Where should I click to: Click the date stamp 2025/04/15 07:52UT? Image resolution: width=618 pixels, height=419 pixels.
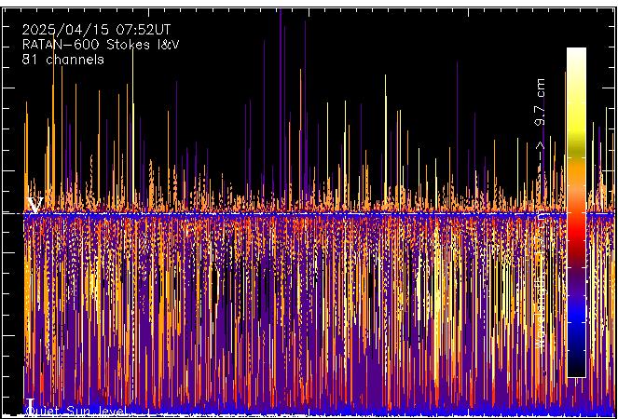click(x=96, y=30)
